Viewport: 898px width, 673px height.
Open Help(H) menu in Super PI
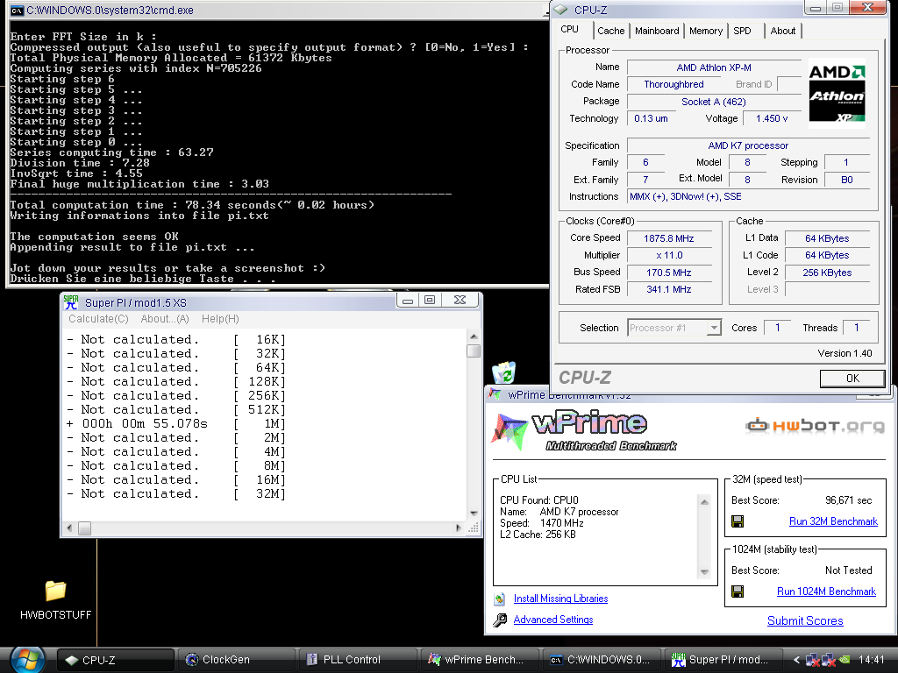pyautogui.click(x=220, y=319)
